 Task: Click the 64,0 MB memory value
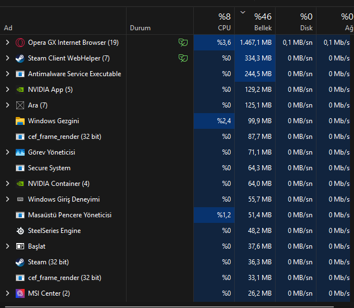[x=260, y=184]
